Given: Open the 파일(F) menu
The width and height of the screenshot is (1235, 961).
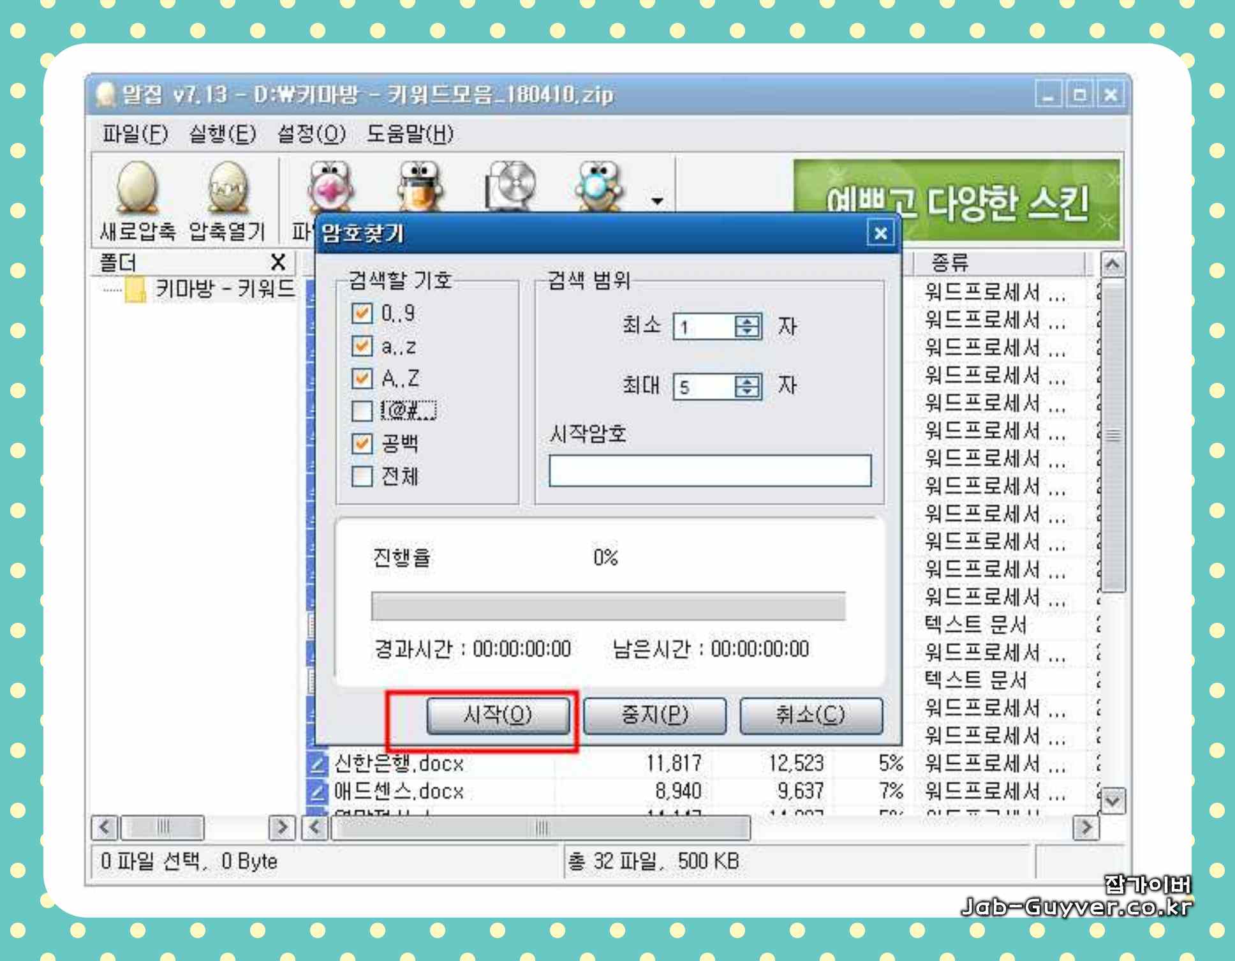Looking at the screenshot, I should [135, 134].
